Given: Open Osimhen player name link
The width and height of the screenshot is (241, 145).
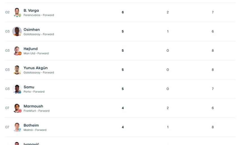Looking at the screenshot, I should click(32, 30).
